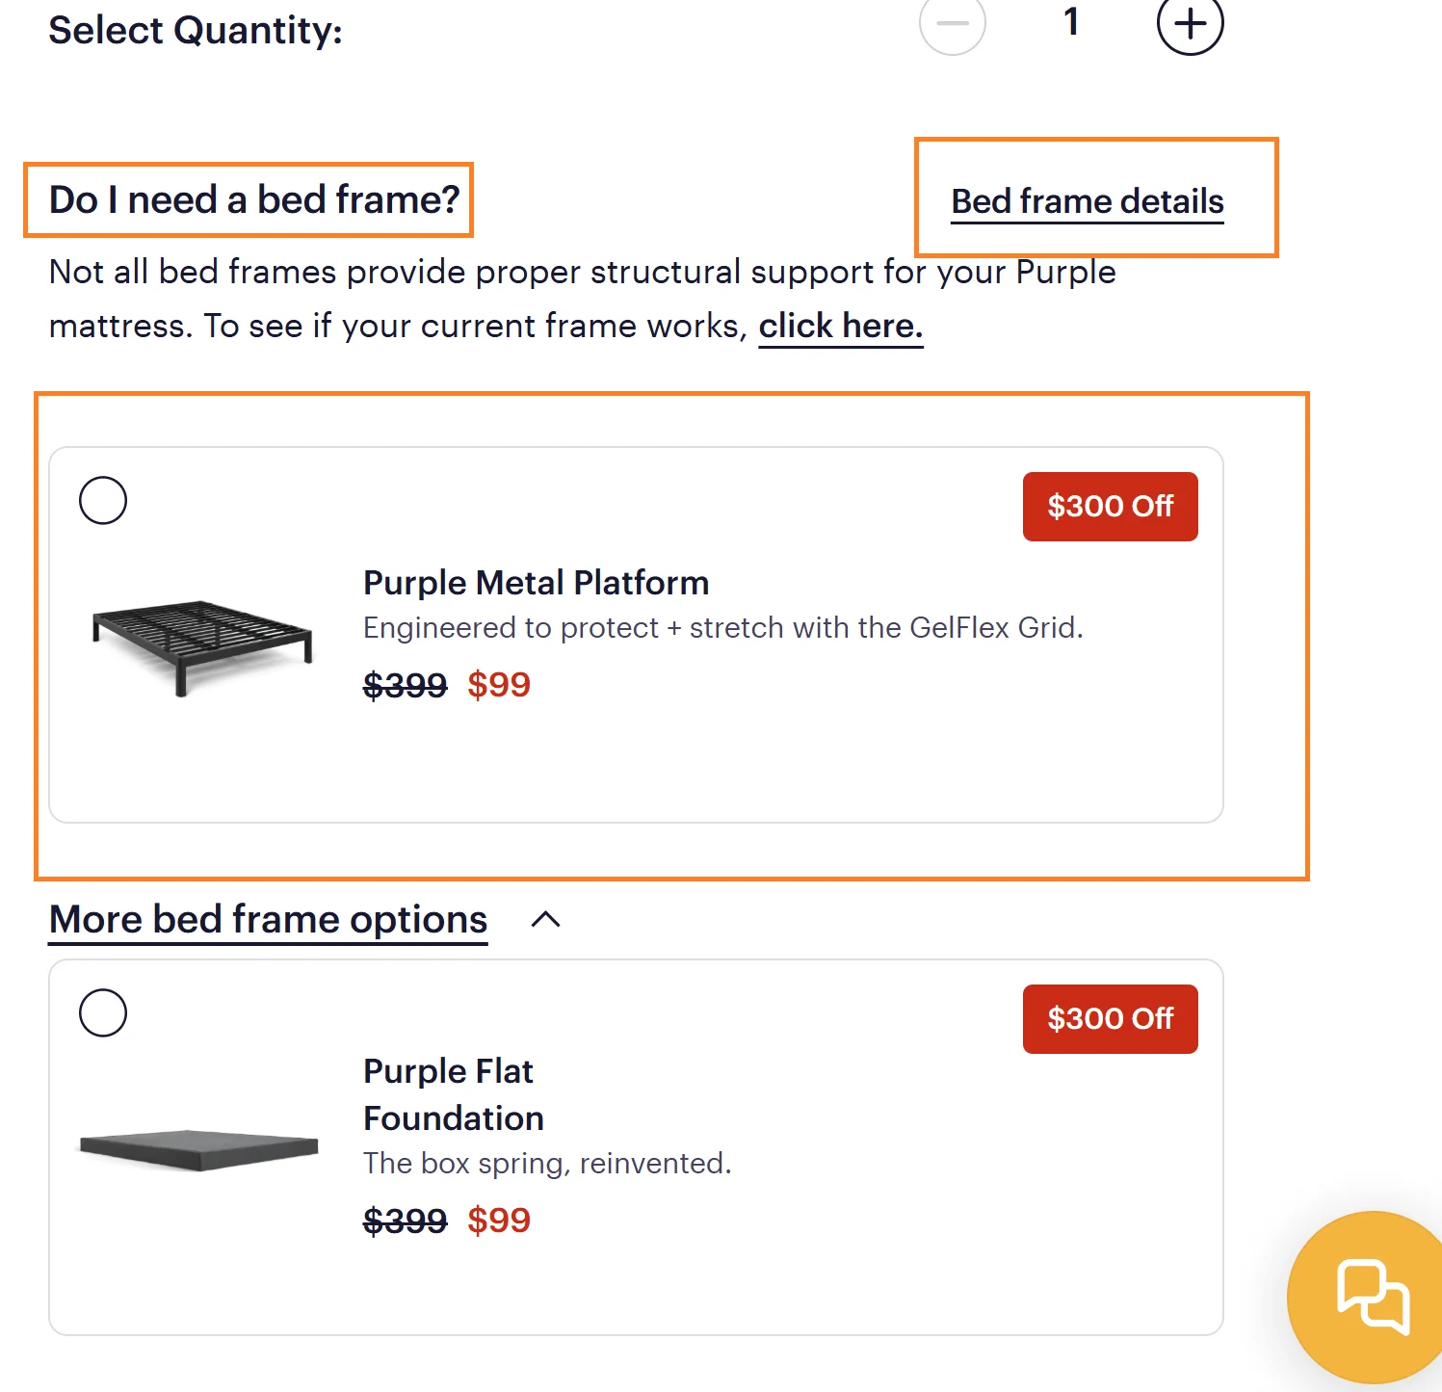The height and width of the screenshot is (1392, 1442).
Task: Open Bed frame details
Action: tap(1087, 200)
